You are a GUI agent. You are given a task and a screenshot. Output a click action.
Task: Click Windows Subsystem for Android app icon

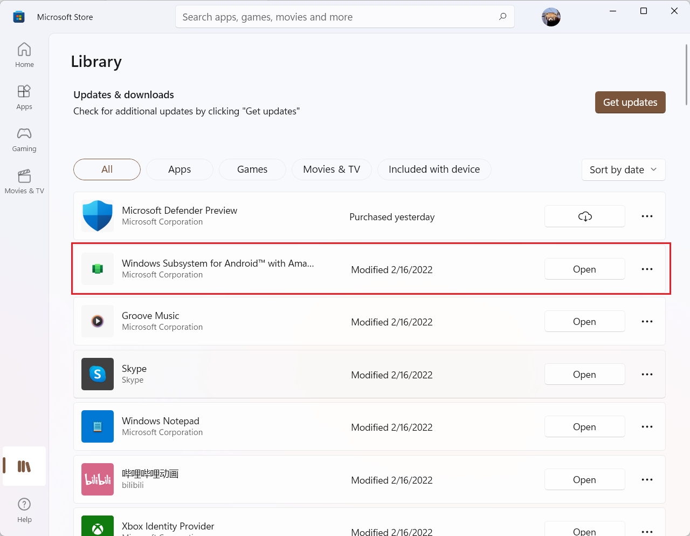pos(98,269)
